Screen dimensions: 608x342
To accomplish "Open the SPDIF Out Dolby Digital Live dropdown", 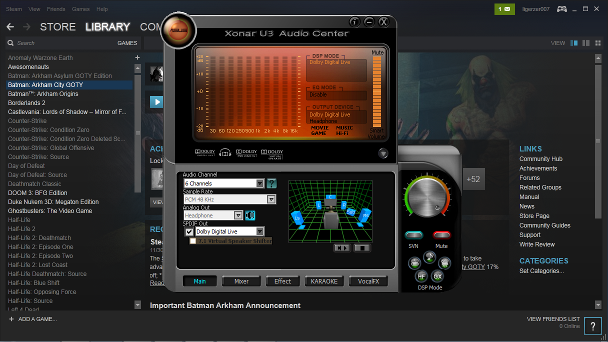I will point(259,231).
